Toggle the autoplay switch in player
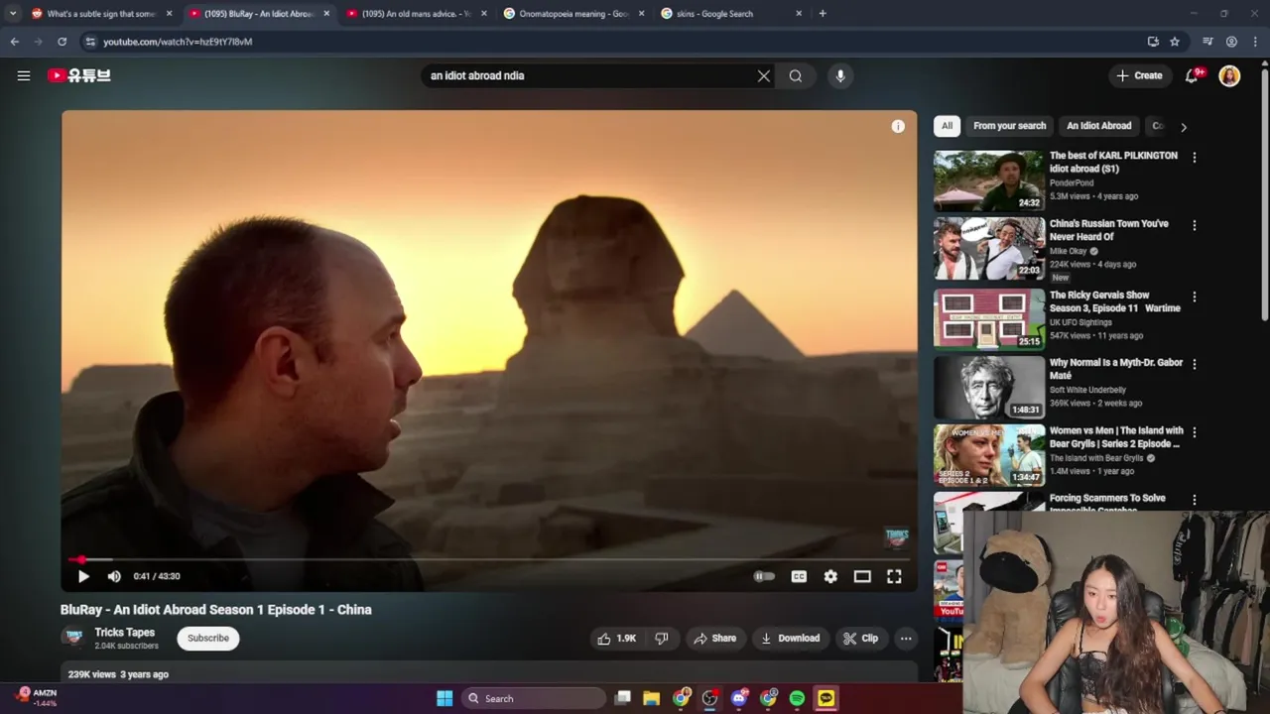The image size is (1270, 714). 764,576
